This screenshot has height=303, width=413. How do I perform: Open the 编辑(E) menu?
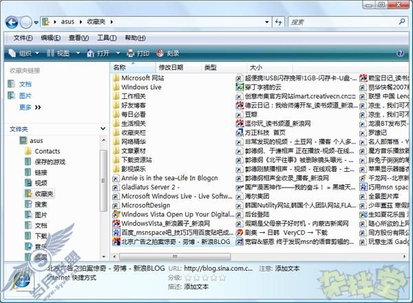coord(50,38)
